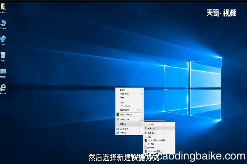Create a new Contact from the submenu

(x=159, y=137)
